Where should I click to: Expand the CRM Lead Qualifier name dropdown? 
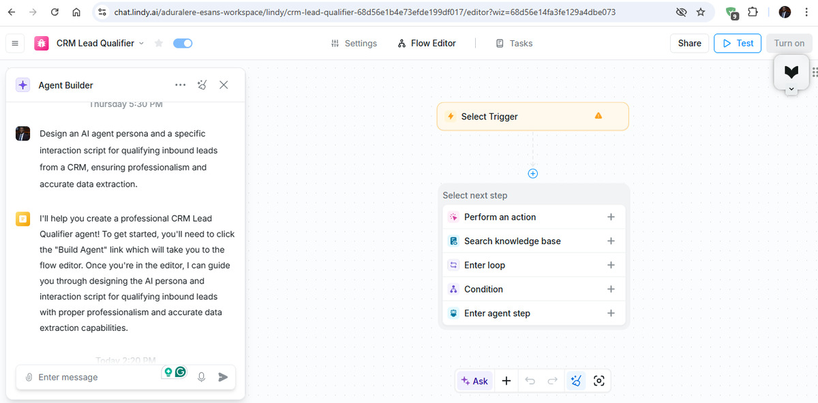click(x=142, y=43)
